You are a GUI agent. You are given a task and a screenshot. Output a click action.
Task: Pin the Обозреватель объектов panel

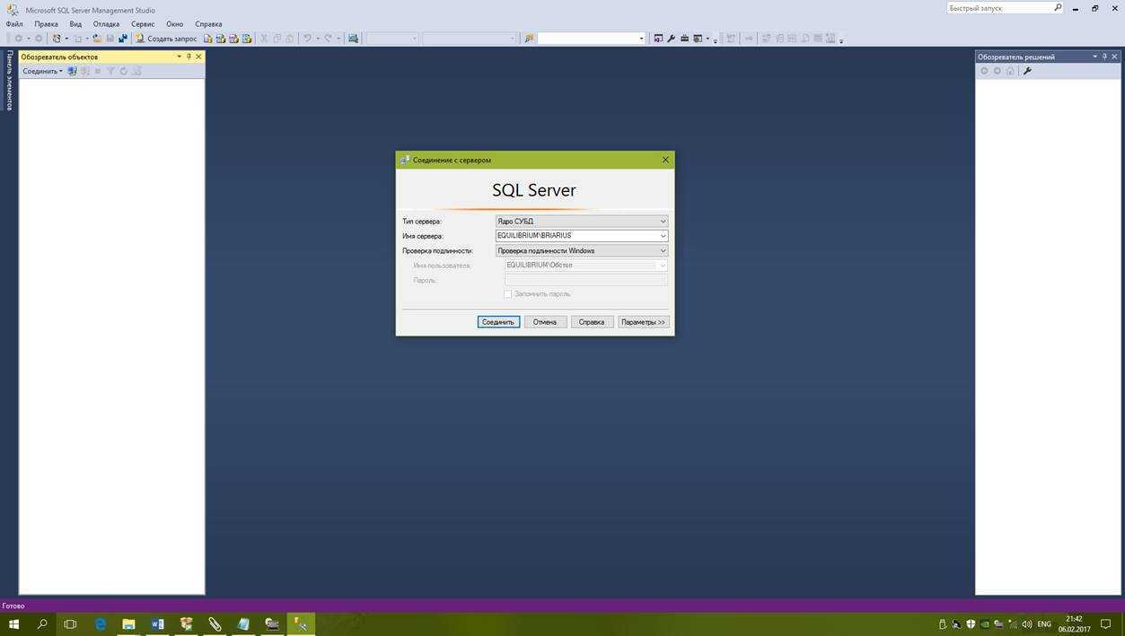click(x=189, y=57)
